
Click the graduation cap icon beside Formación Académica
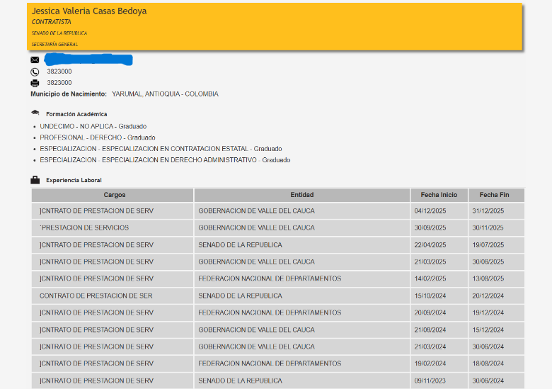click(35, 113)
